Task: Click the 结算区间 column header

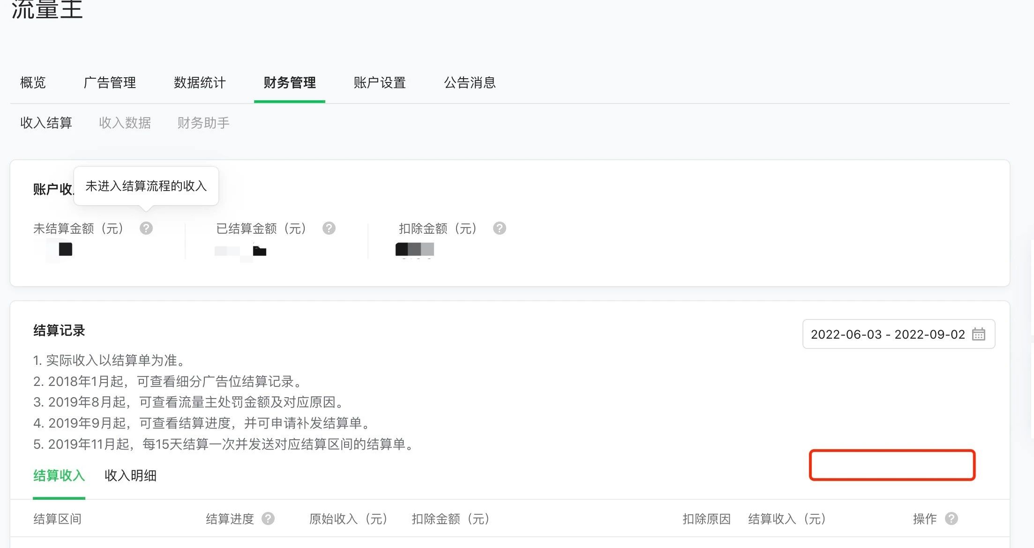Action: click(x=57, y=518)
